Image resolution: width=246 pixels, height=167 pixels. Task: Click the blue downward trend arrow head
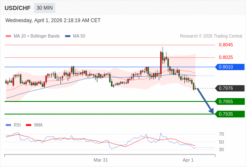tap(211, 111)
